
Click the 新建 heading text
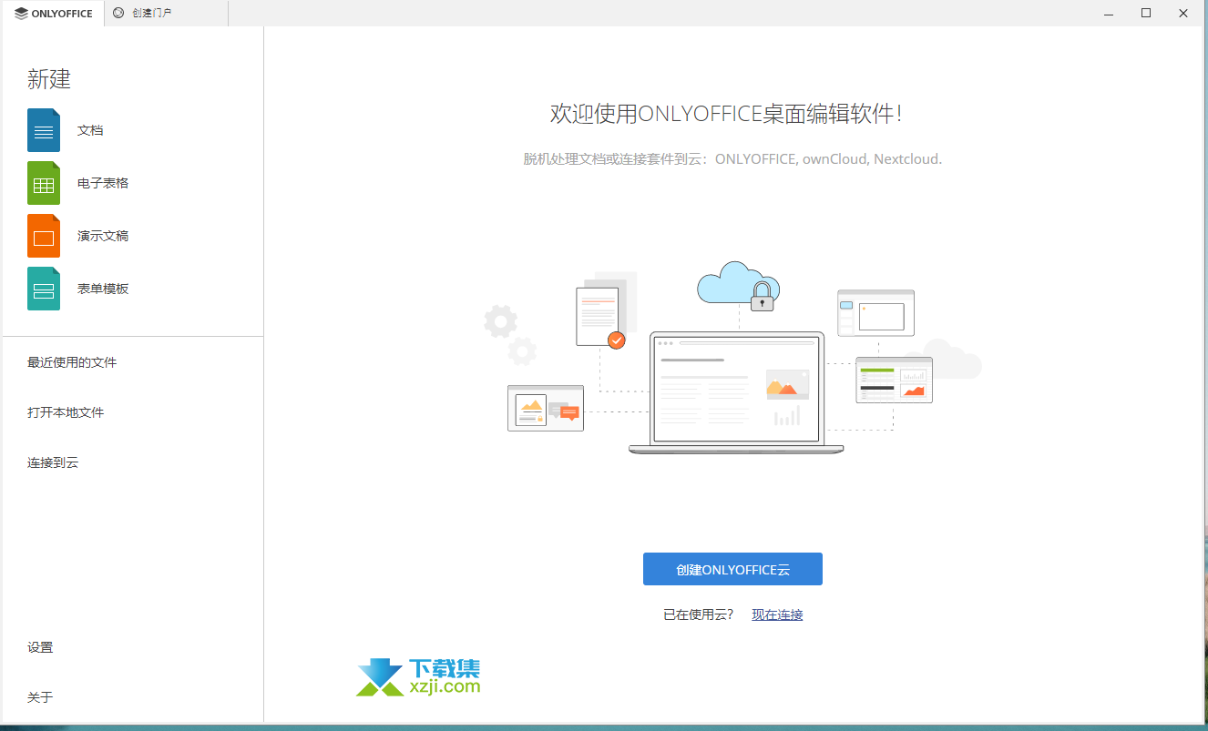(x=49, y=79)
